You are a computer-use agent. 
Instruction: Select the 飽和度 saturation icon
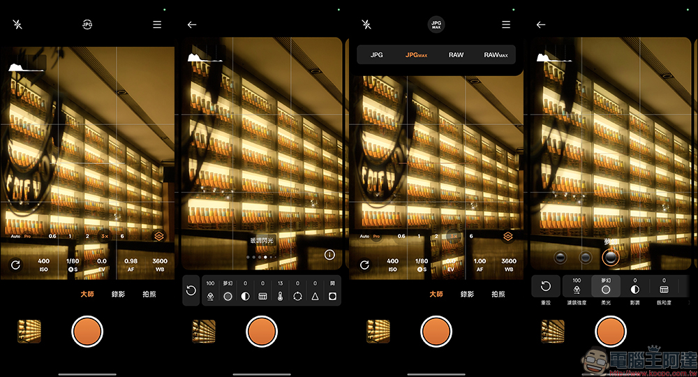664,288
